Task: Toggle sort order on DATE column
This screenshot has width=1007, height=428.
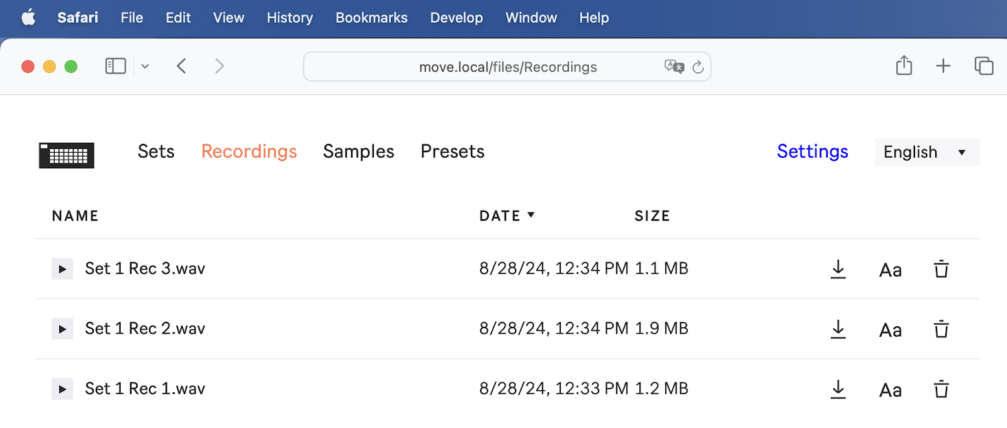Action: point(507,216)
